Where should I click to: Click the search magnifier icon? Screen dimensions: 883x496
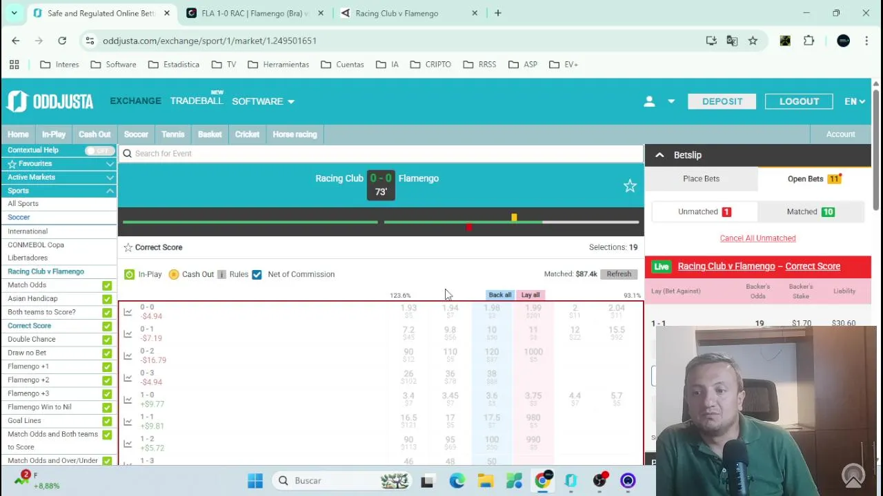click(127, 154)
